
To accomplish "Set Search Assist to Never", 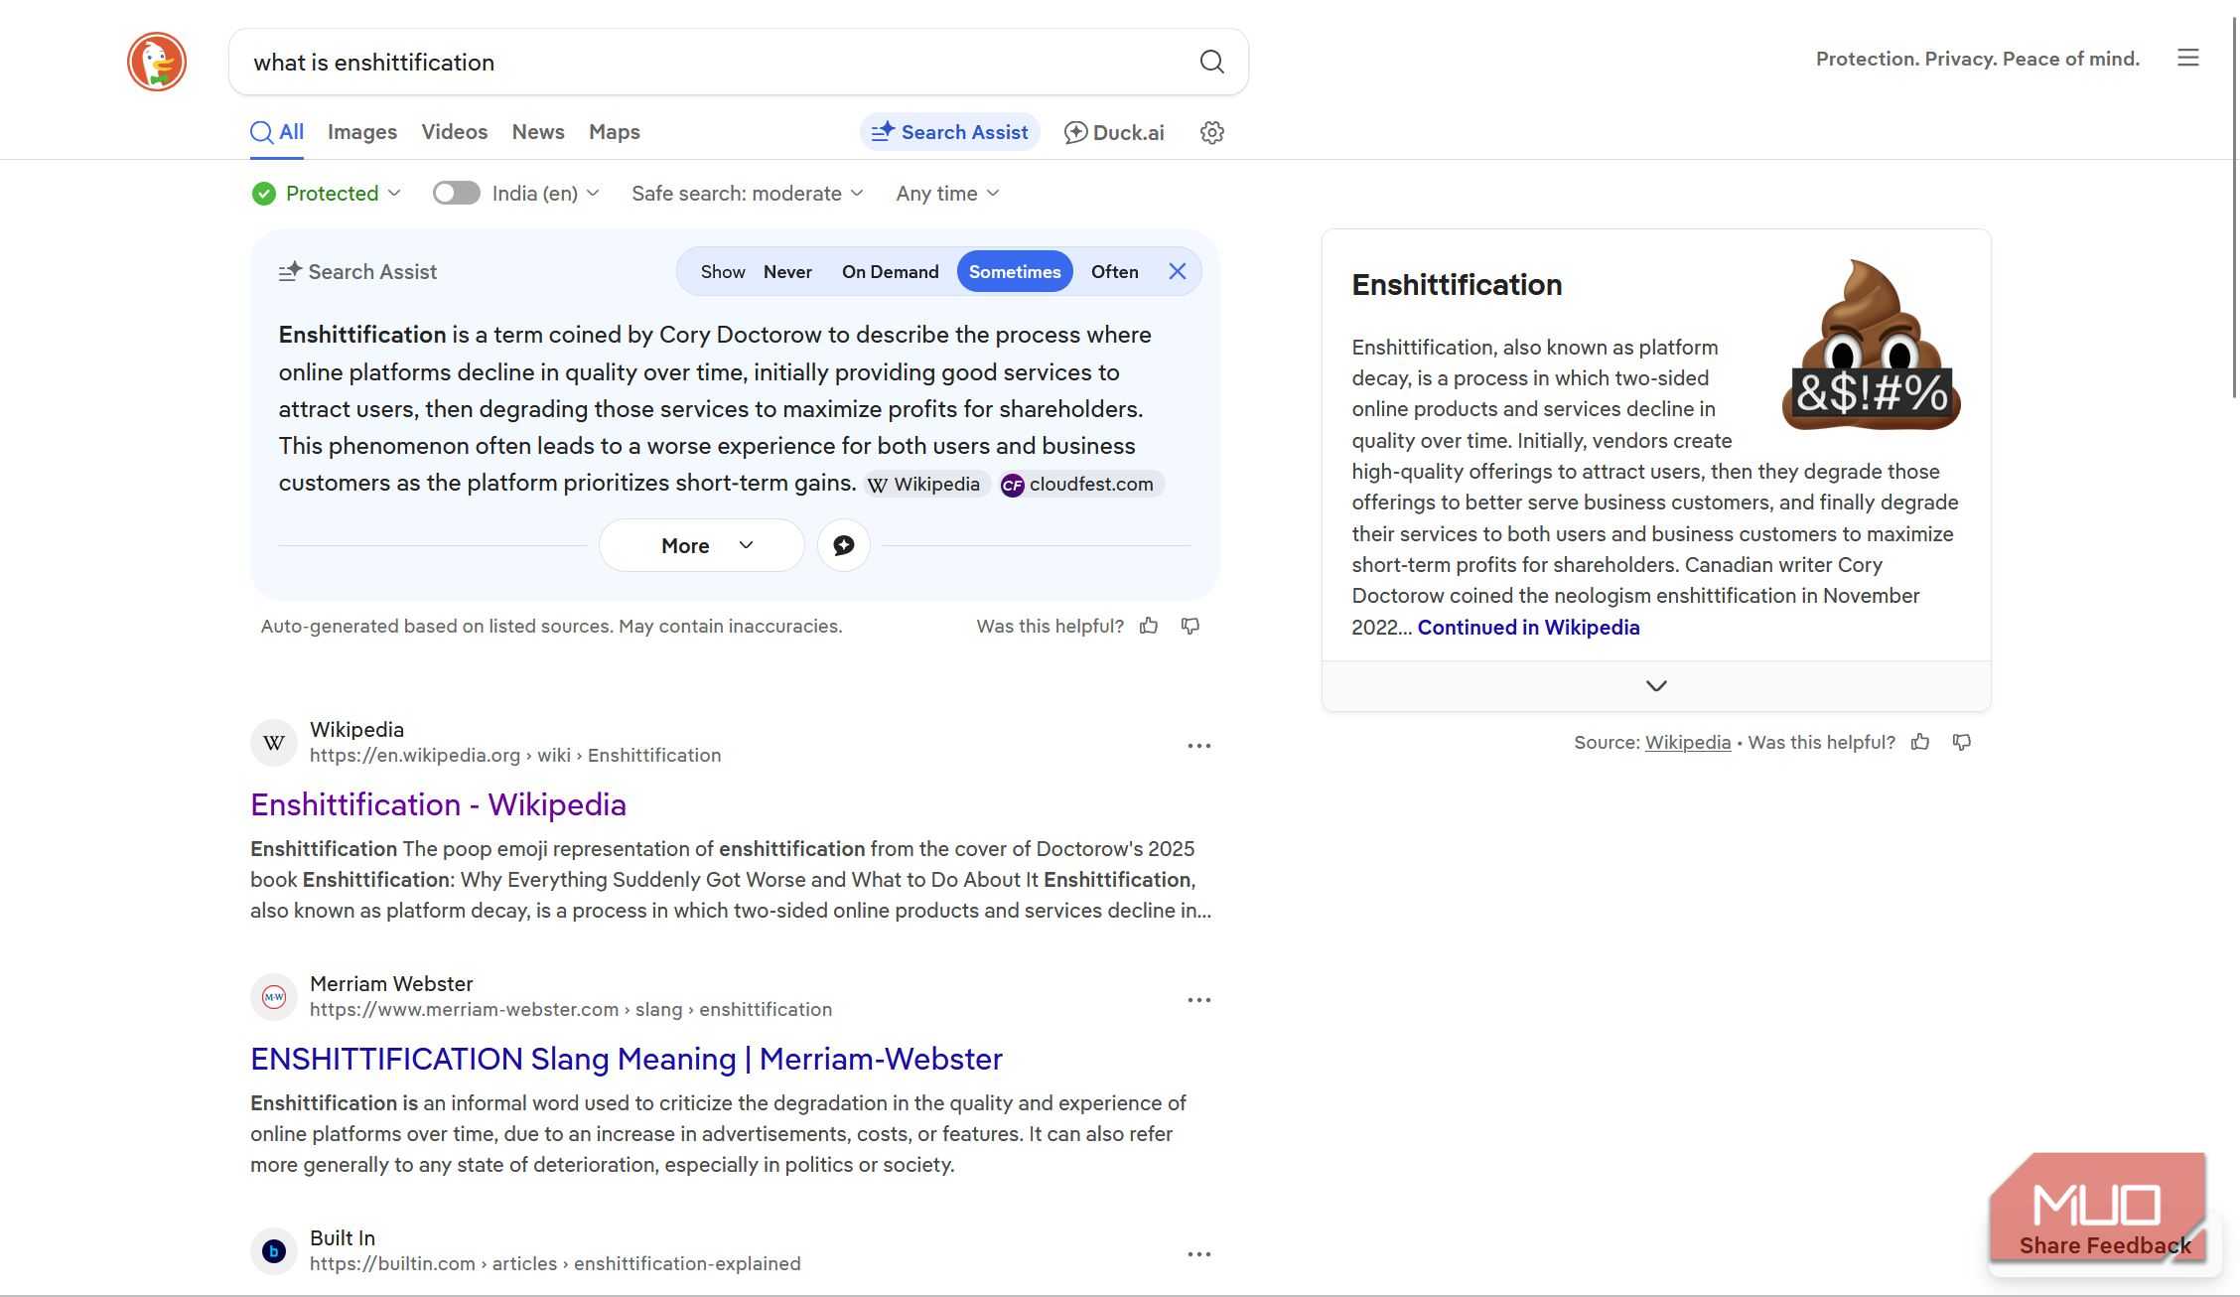I will coord(787,272).
